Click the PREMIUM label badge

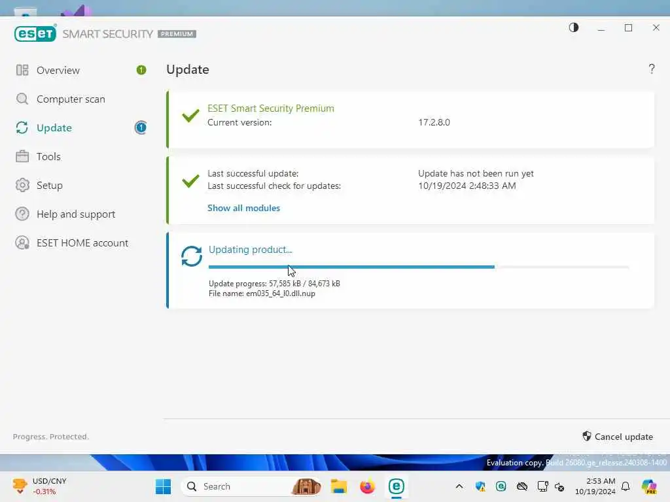click(177, 34)
